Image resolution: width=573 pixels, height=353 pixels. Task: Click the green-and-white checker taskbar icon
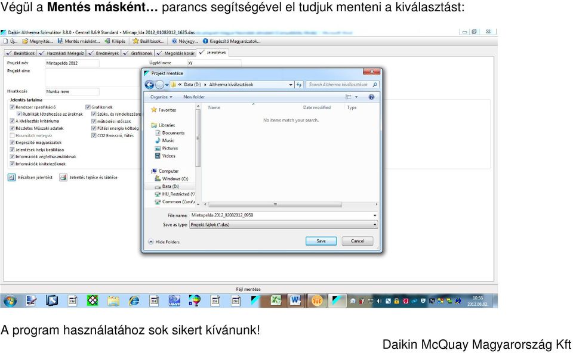pyautogui.click(x=93, y=301)
